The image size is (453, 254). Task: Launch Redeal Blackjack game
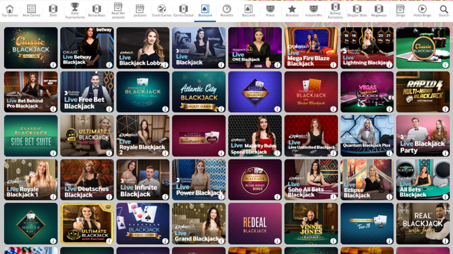255,224
